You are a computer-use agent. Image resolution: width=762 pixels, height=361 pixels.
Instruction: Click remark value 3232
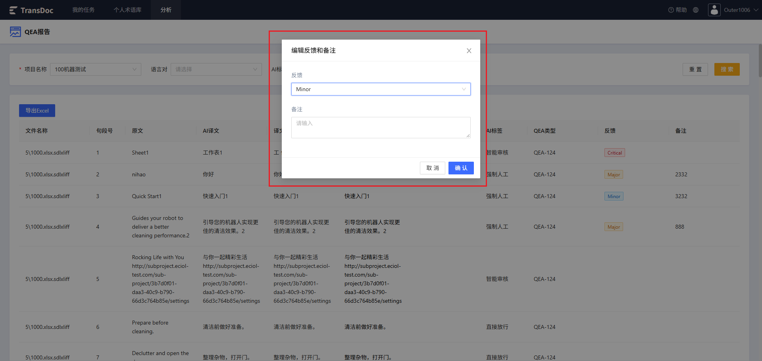(x=681, y=196)
